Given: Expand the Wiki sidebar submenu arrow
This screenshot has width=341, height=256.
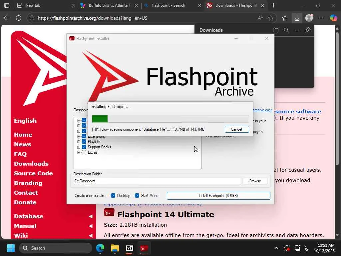Looking at the screenshot, I should [91, 236].
